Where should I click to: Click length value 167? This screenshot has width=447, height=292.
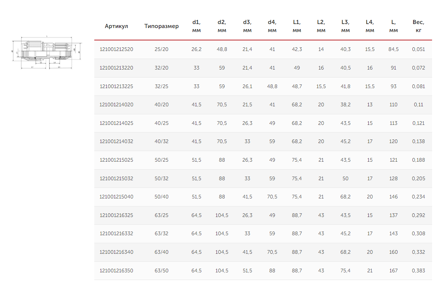coord(393,271)
